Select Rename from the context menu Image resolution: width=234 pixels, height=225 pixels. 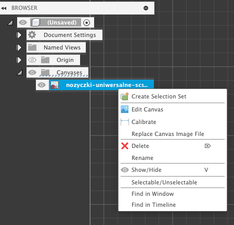pos(142,158)
